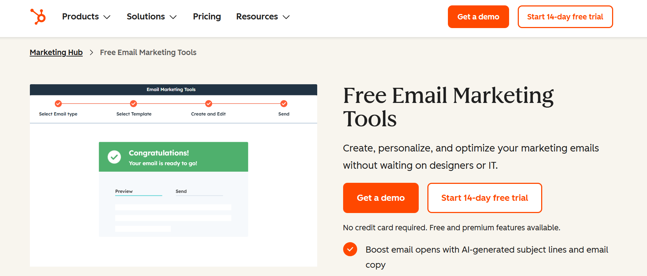Click the No credit card required text
The height and width of the screenshot is (276, 647).
[x=451, y=227]
